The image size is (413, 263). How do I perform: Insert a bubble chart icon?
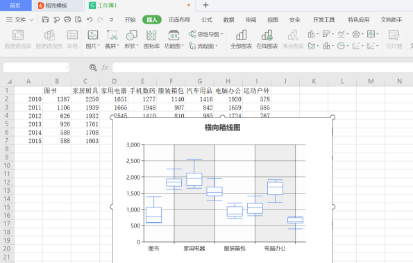click(x=371, y=46)
